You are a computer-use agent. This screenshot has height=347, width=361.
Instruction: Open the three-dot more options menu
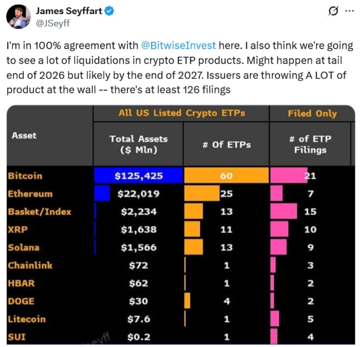click(x=348, y=12)
